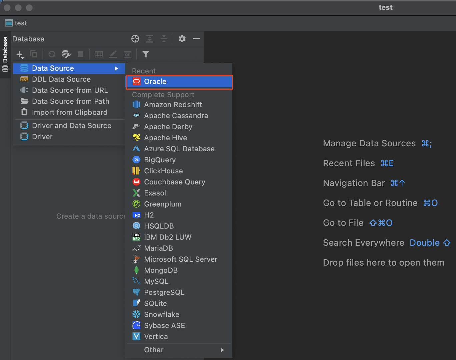Click the Collapse All icon
This screenshot has height=360, width=456.
click(164, 39)
